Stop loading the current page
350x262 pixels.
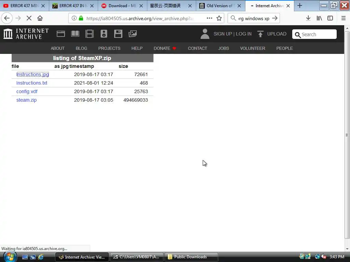point(29,18)
